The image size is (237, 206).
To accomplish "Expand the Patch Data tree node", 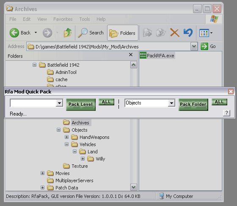I will click(x=42, y=188).
